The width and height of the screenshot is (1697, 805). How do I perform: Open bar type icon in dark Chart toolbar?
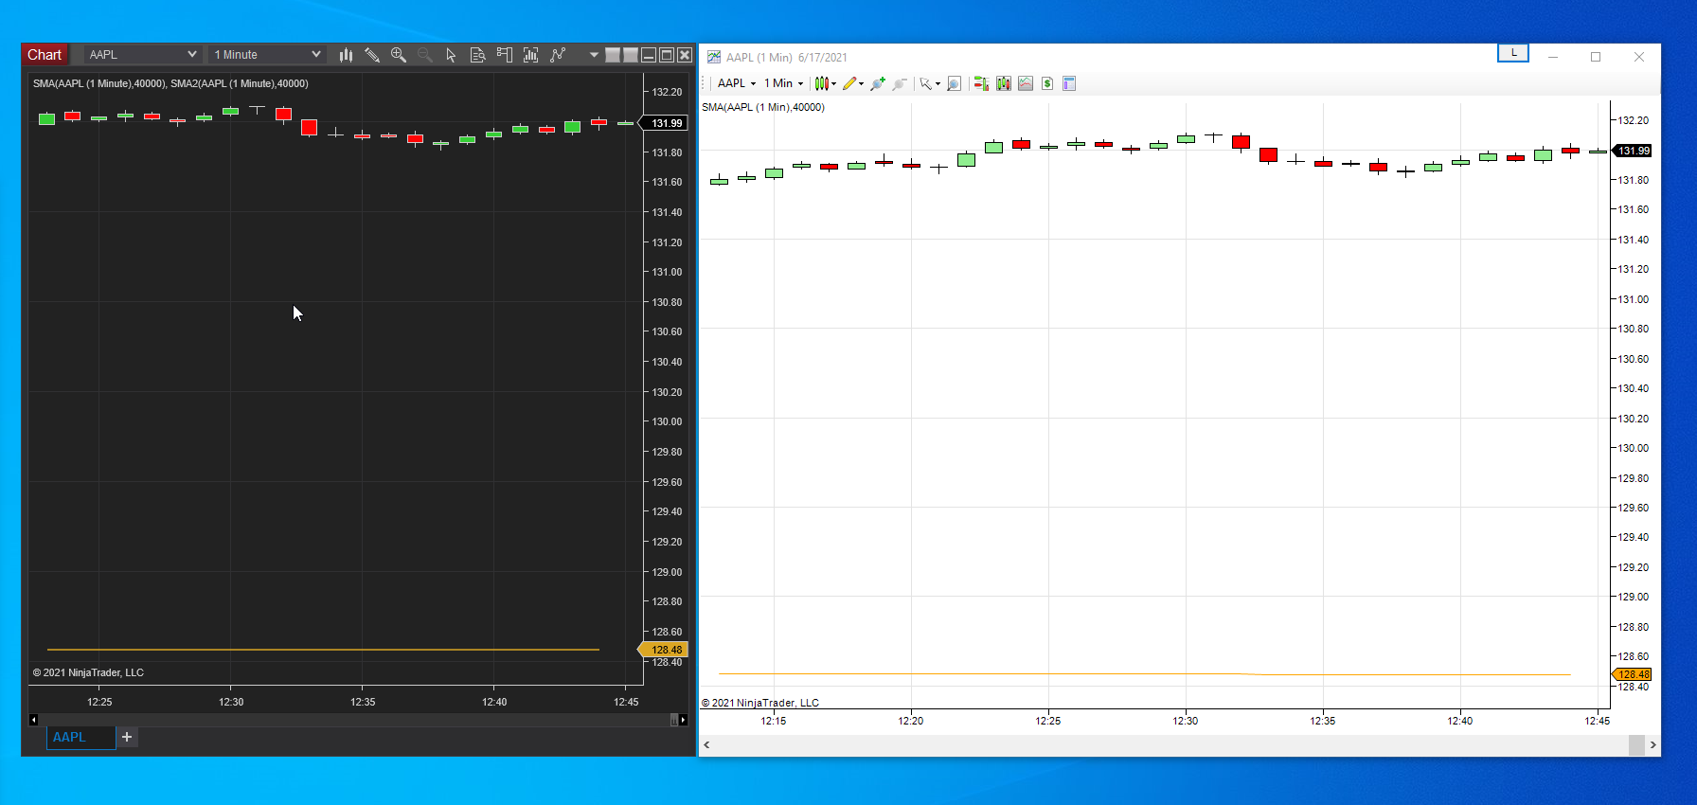coord(346,55)
